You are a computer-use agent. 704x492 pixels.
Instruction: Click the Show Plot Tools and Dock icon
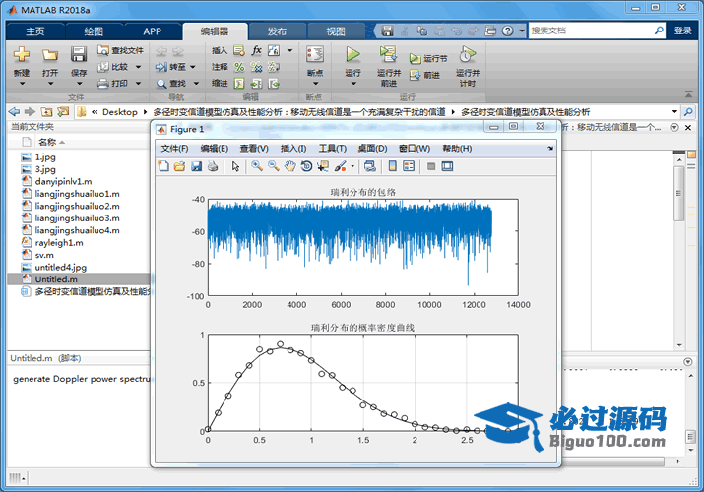click(447, 167)
